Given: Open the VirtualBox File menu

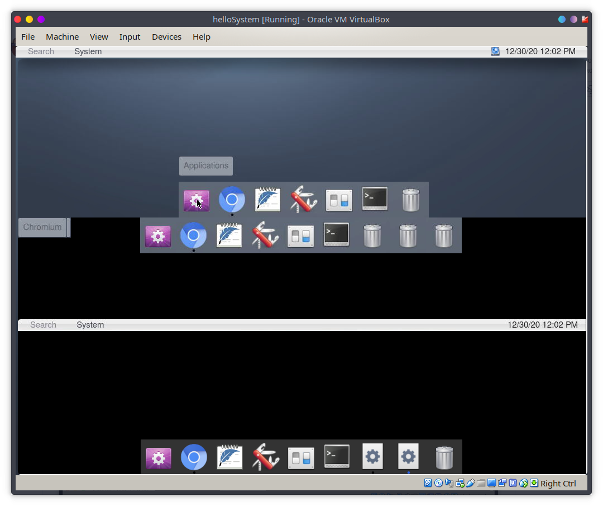Looking at the screenshot, I should point(28,37).
